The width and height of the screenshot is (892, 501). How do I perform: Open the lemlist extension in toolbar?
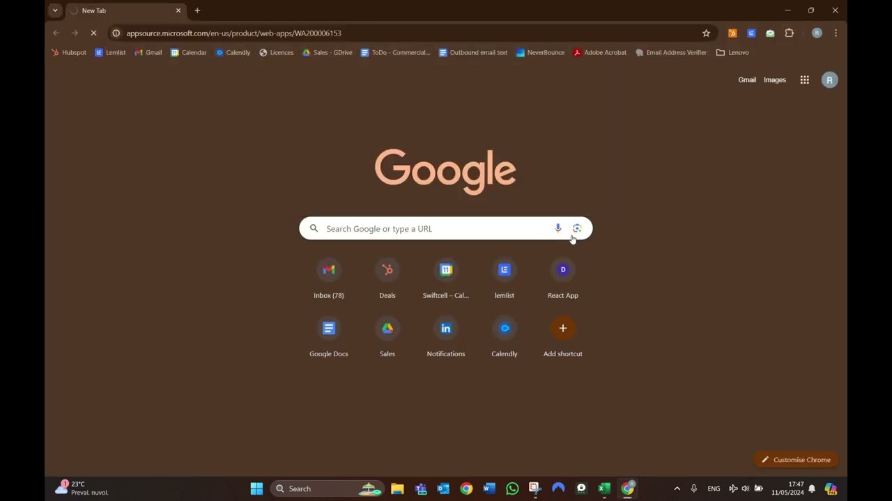pos(751,33)
